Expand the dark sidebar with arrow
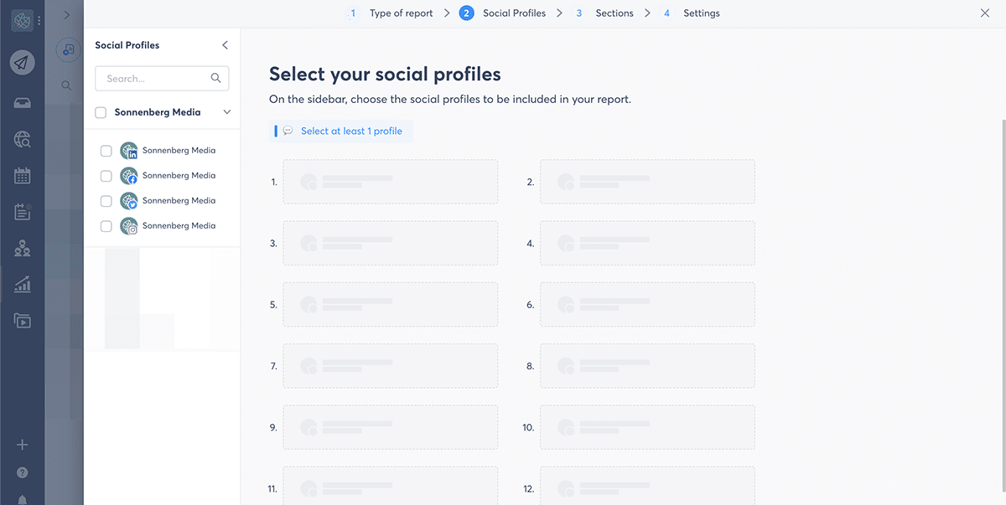Image resolution: width=1006 pixels, height=505 pixels. [67, 14]
